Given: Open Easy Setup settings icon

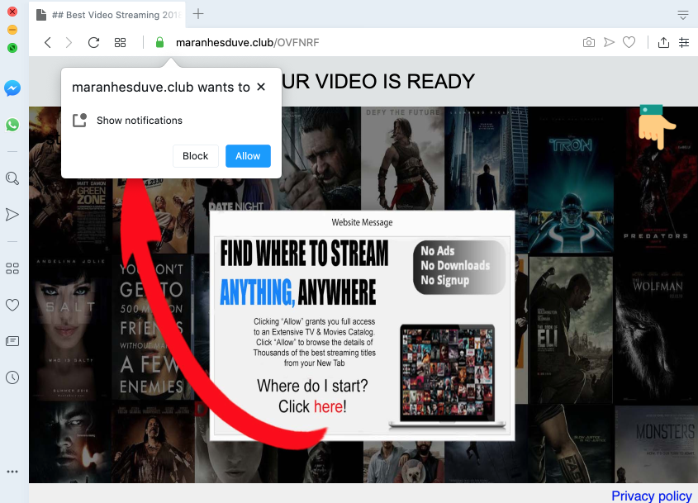Looking at the screenshot, I should pos(684,43).
